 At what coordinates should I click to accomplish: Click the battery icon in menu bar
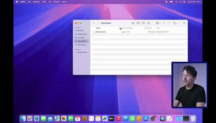171,2
